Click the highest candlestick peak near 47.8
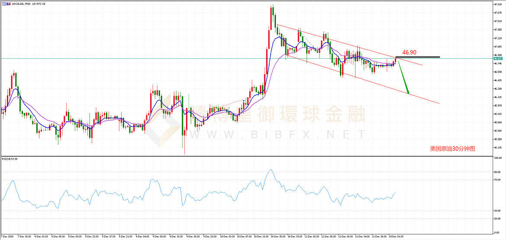This screenshot has height=240, width=506. (272, 6)
